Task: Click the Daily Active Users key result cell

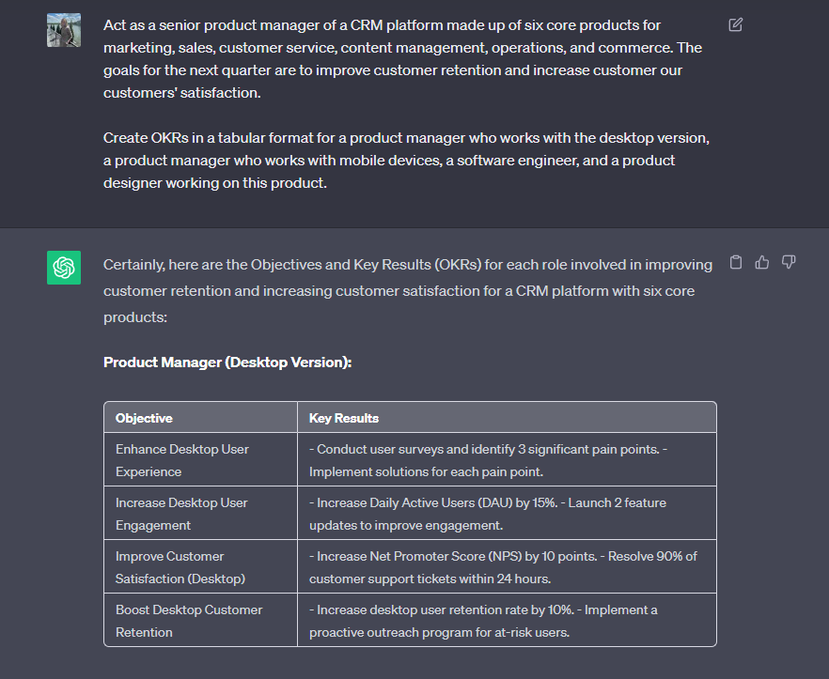Action: [x=487, y=514]
